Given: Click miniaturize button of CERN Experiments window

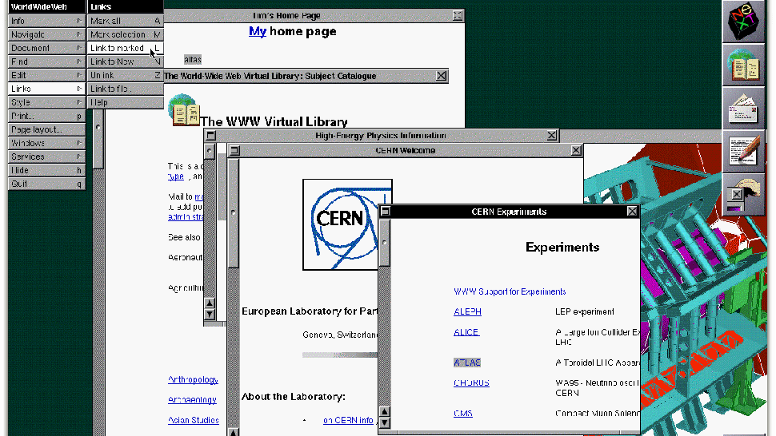Looking at the screenshot, I should pos(385,212).
